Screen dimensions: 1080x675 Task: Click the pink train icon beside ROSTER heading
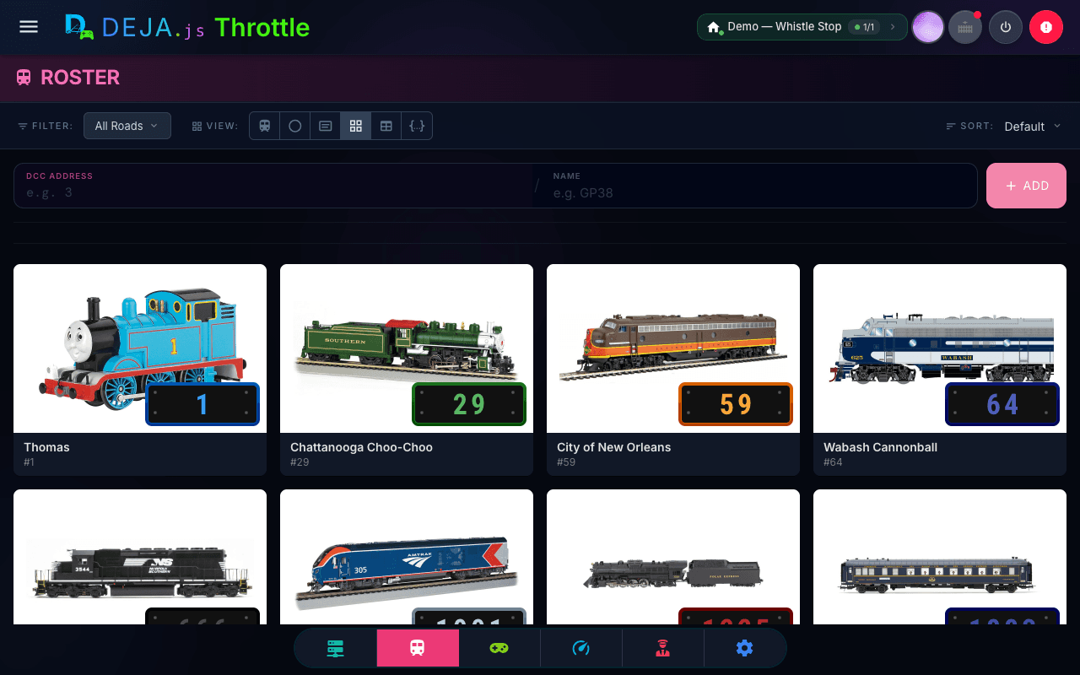point(24,78)
